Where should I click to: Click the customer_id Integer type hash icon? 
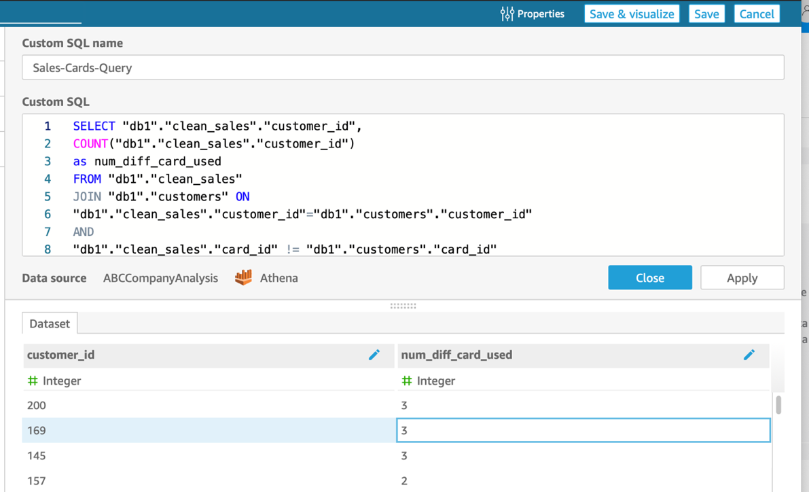pos(33,381)
